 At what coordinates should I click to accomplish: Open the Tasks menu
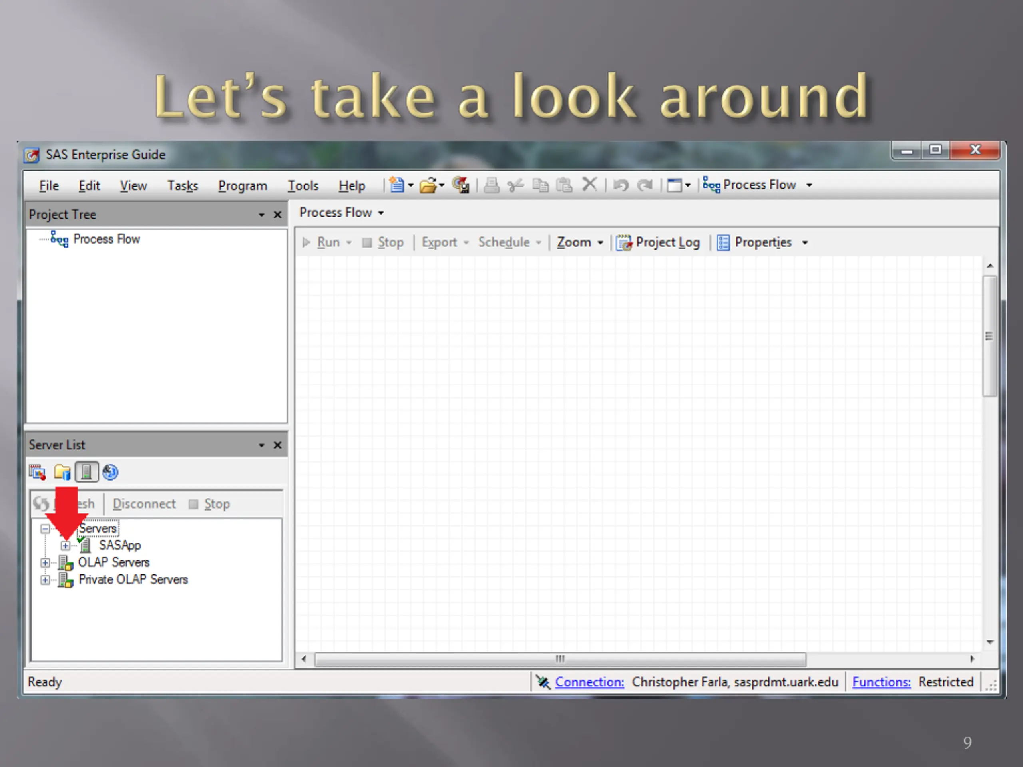point(183,185)
